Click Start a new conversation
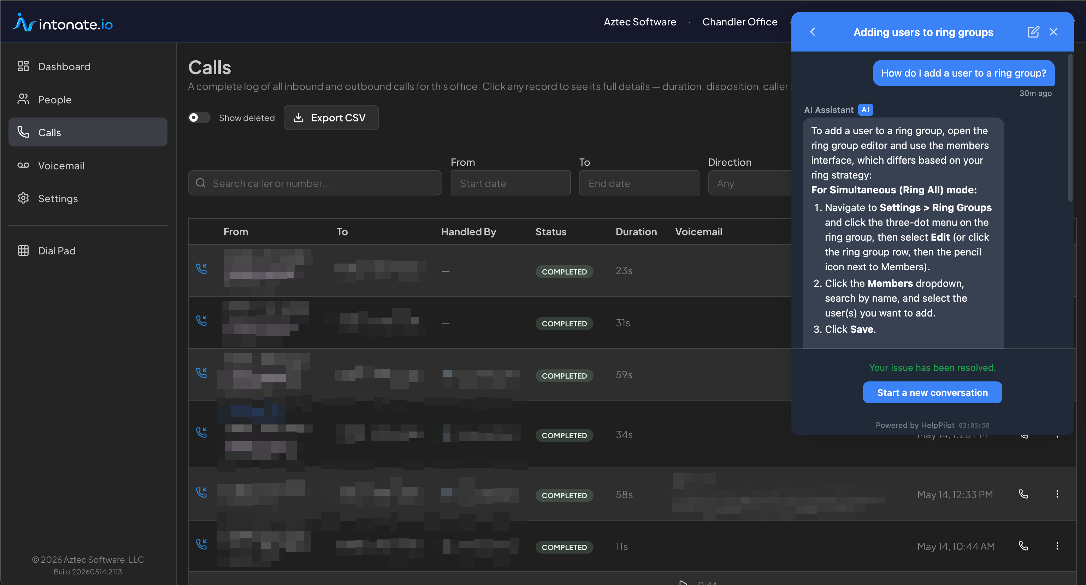 coord(933,392)
